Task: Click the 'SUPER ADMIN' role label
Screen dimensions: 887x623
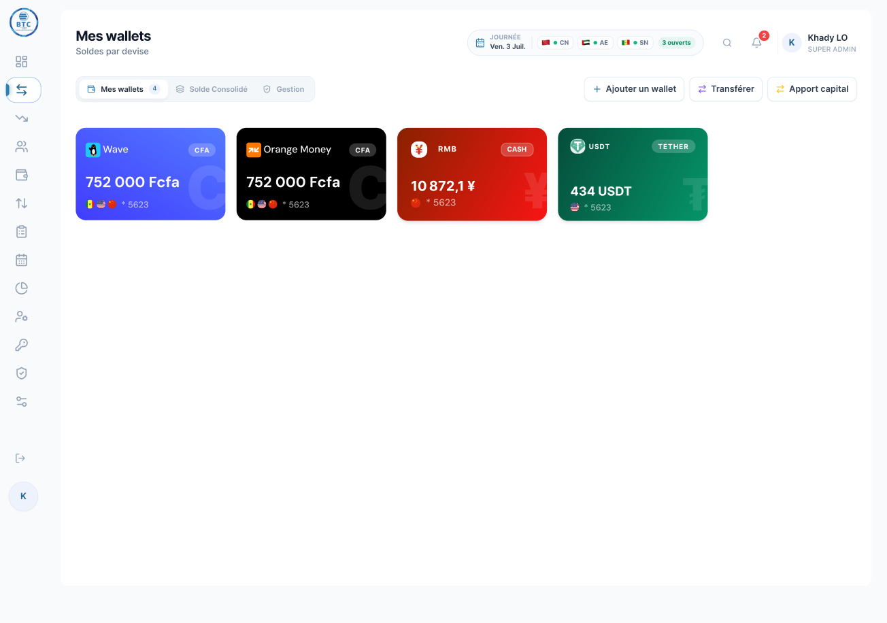Action: coord(832,50)
